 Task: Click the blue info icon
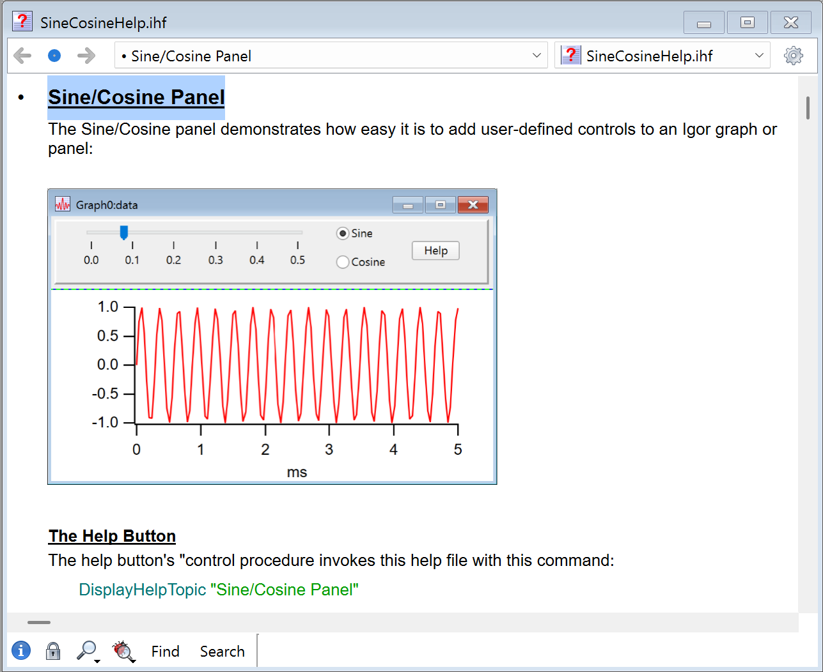click(21, 650)
